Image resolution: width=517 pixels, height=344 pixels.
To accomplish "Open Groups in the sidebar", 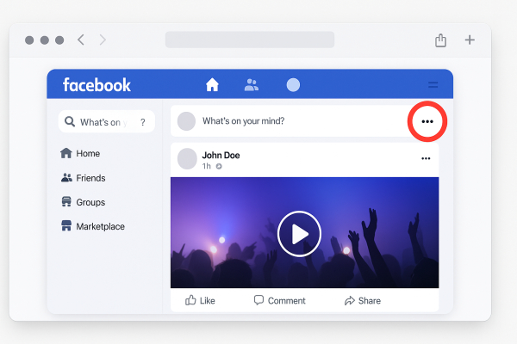I will [83, 202].
